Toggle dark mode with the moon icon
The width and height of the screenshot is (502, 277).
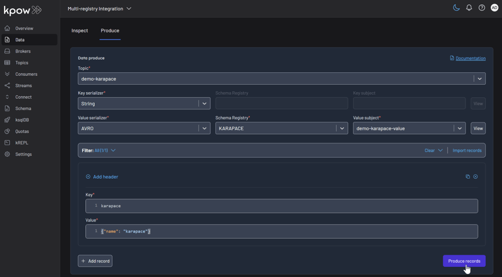click(456, 7)
